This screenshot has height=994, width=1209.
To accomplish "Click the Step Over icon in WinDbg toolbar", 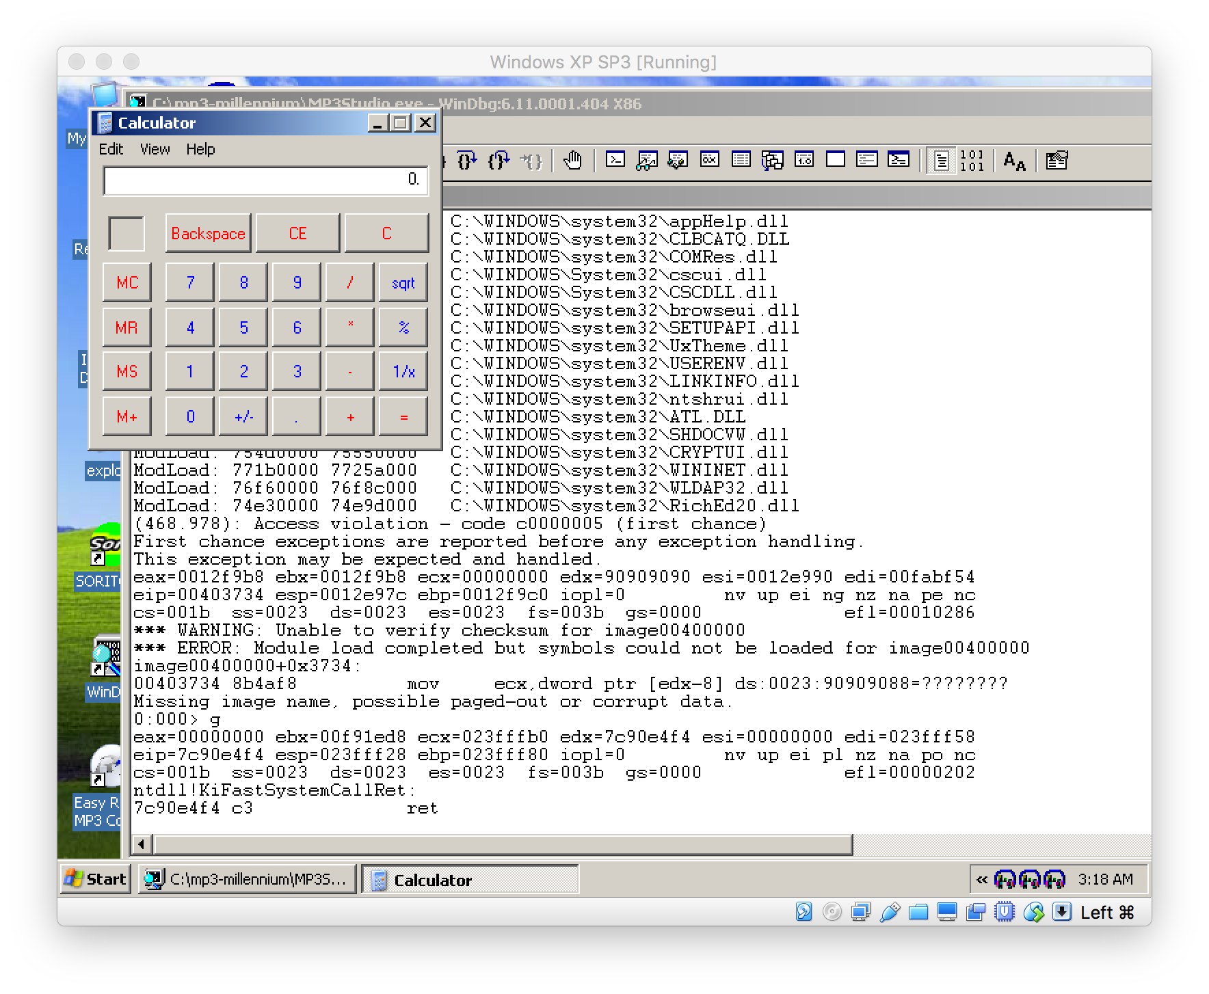I will 467,161.
